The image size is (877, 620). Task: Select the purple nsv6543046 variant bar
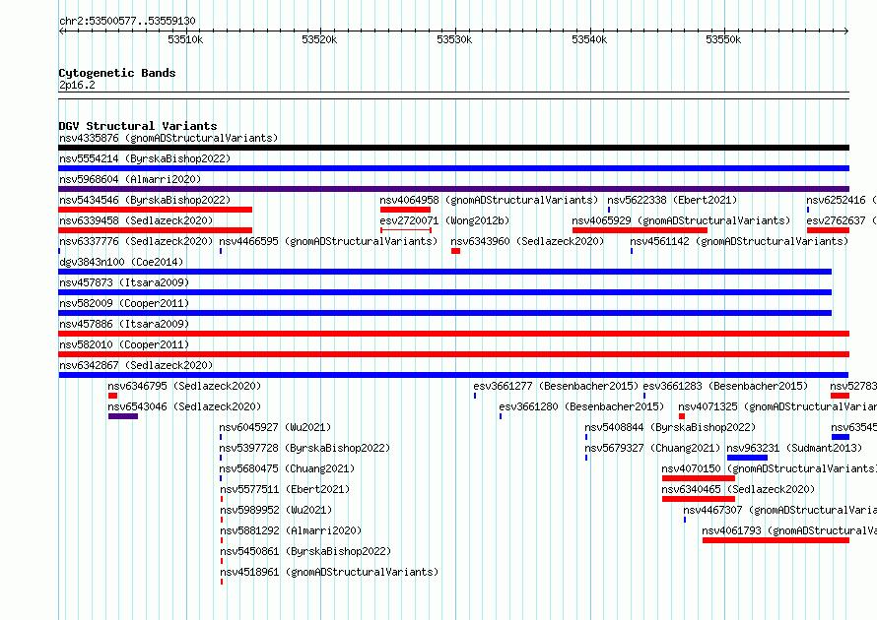click(x=123, y=416)
